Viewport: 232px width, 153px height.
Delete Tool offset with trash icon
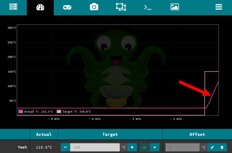tap(222, 147)
